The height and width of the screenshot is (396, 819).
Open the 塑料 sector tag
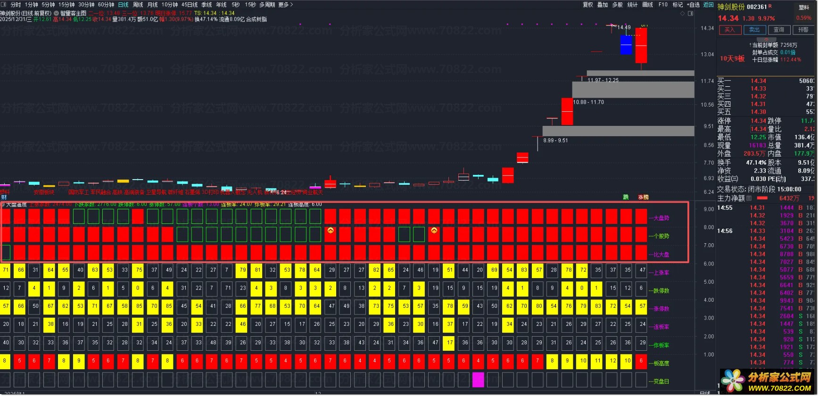804,8
